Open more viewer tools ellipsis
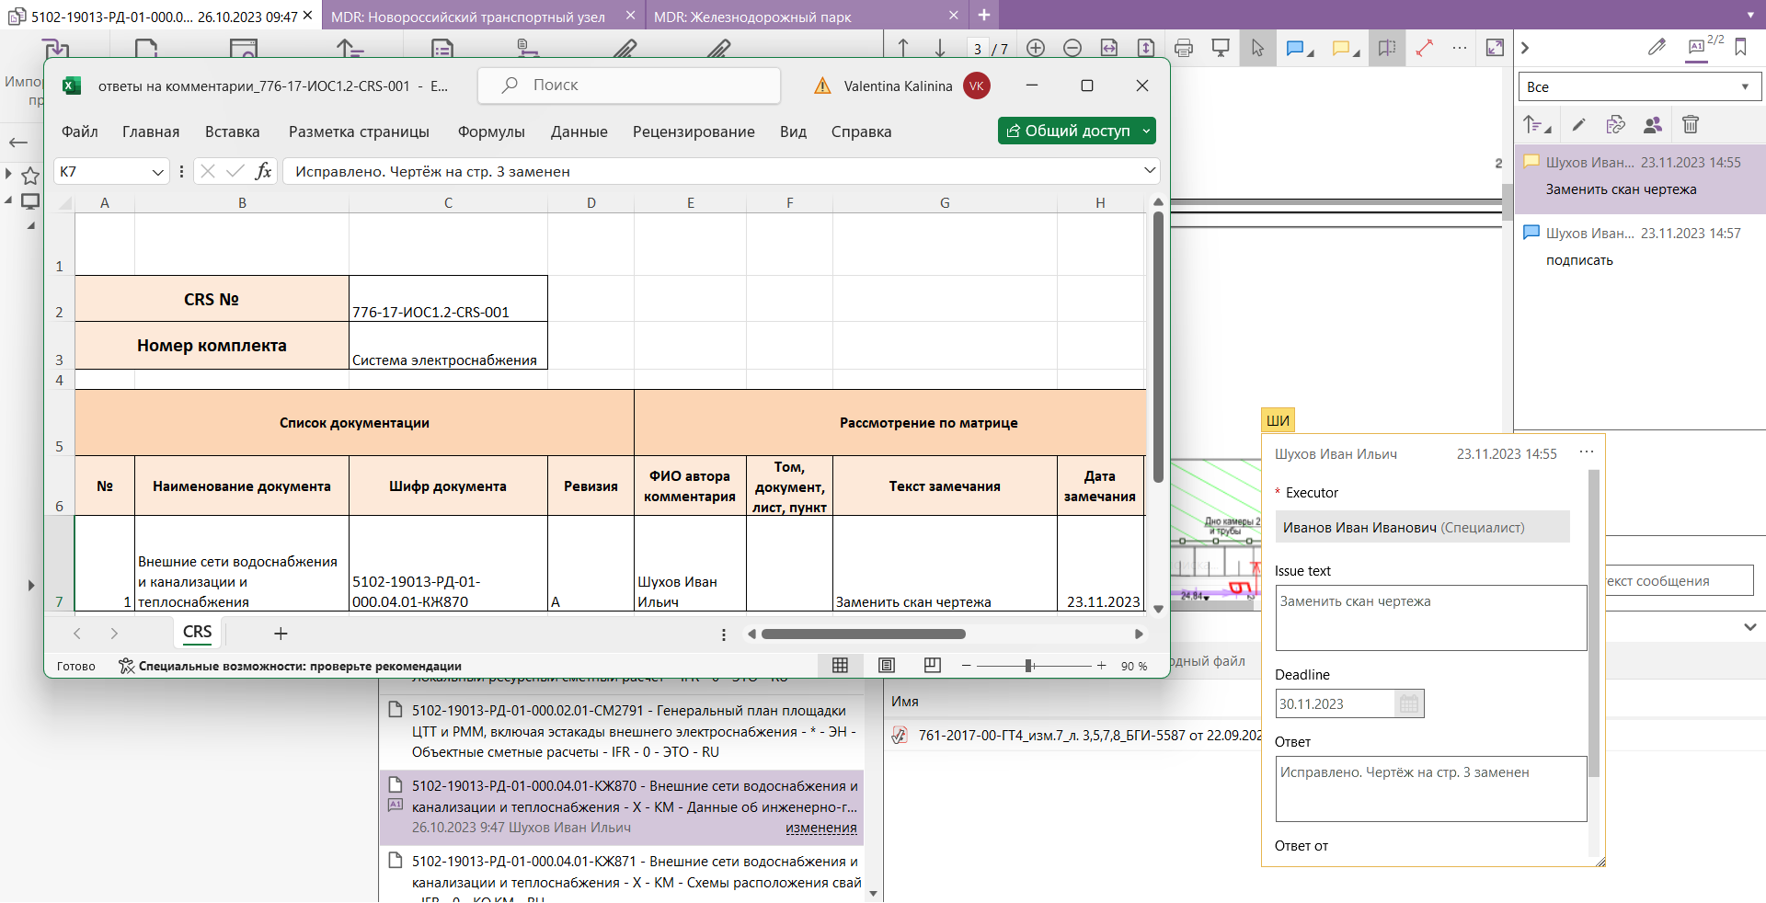Viewport: 1766px width, 903px height. [1460, 48]
